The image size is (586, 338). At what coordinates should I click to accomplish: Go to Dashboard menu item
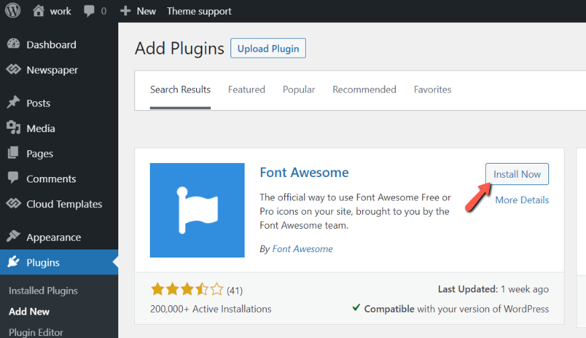(x=51, y=45)
